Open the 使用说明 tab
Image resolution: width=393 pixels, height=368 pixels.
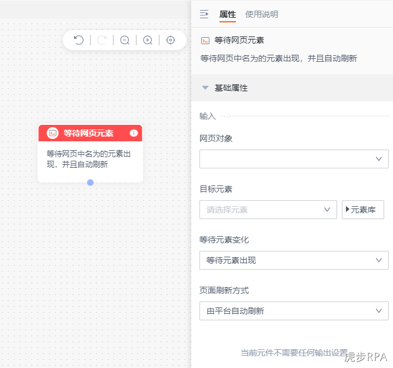[262, 14]
